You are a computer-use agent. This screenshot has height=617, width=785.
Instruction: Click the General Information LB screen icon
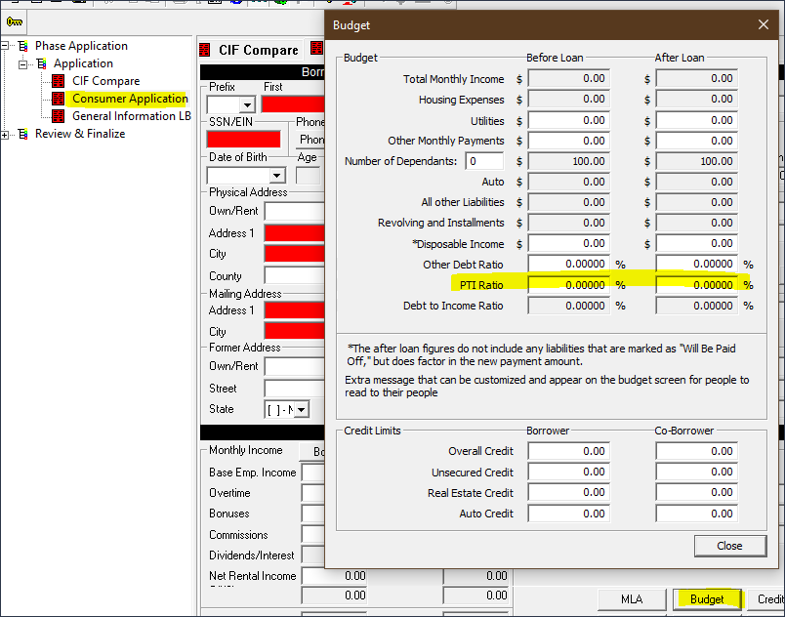[x=58, y=115]
